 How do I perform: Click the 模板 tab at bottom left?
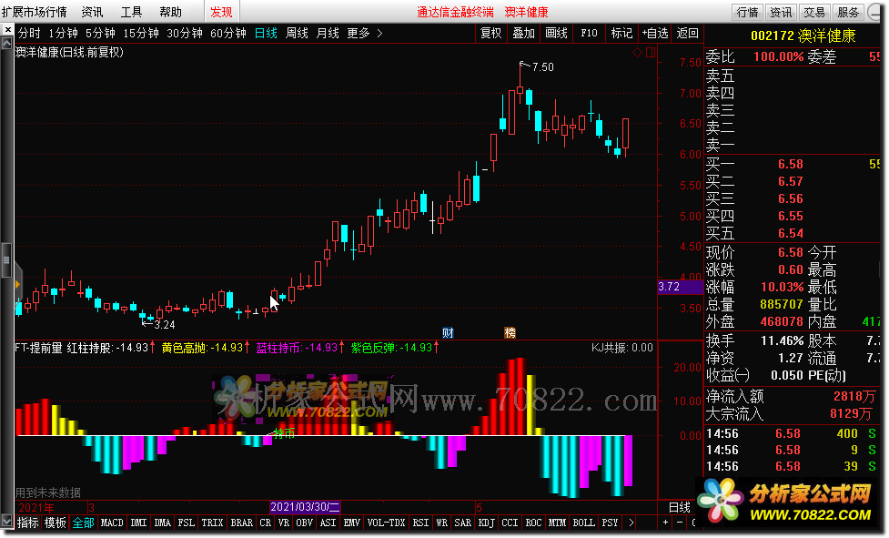(x=55, y=523)
